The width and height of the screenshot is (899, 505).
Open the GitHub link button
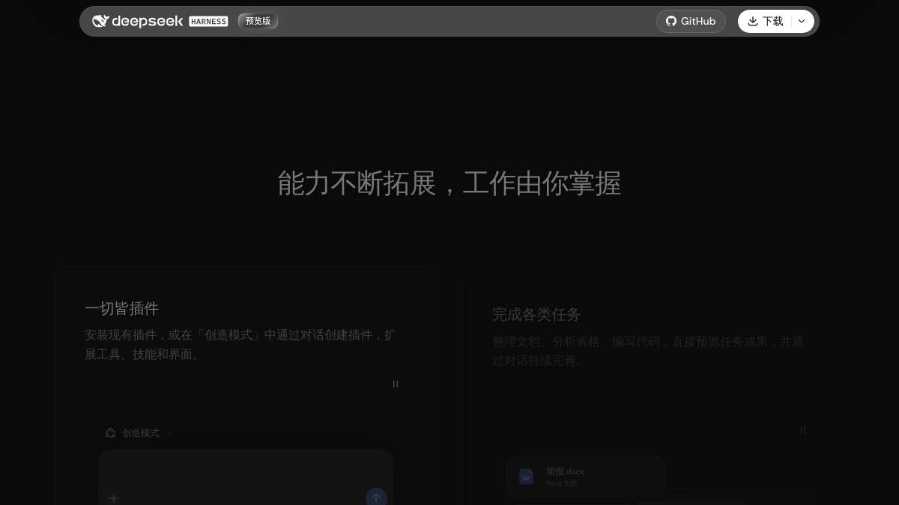pos(691,21)
